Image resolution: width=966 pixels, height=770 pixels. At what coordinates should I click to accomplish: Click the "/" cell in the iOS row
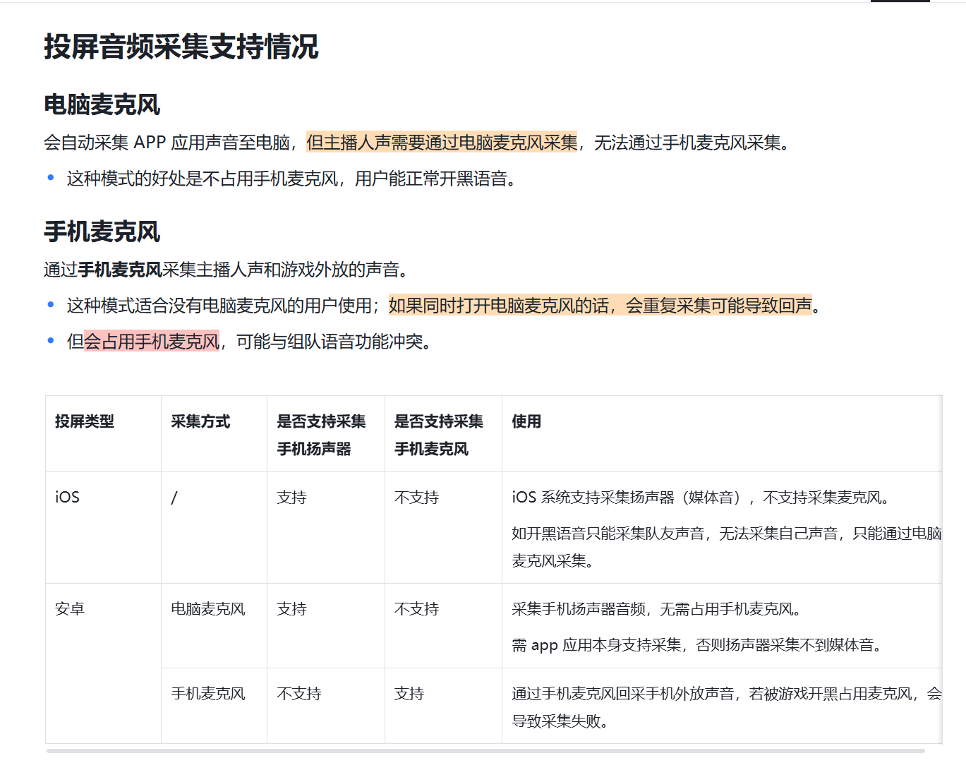click(174, 497)
